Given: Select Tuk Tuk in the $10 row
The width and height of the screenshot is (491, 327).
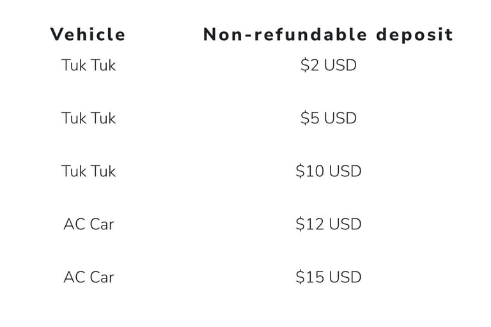Looking at the screenshot, I should pos(88,171).
